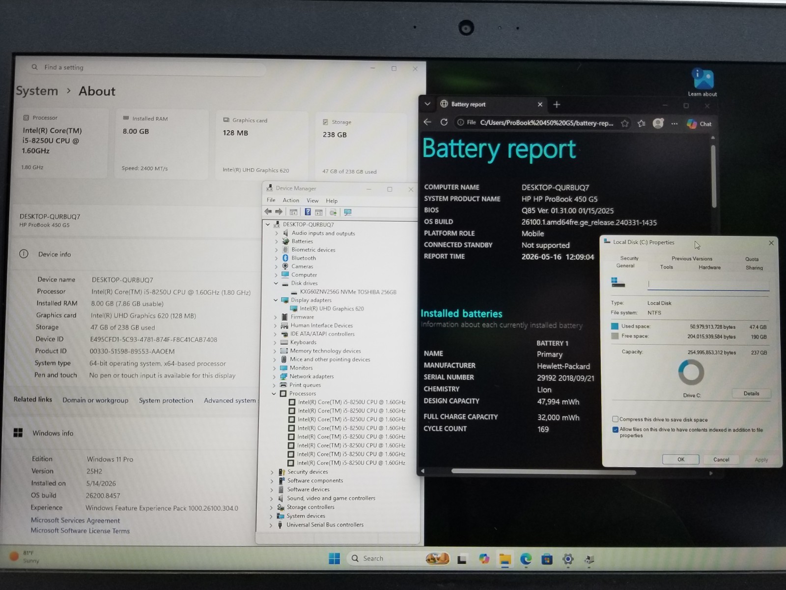The width and height of the screenshot is (786, 590).
Task: Click Update driver icon in Device Manager toolbar
Action: click(x=333, y=212)
